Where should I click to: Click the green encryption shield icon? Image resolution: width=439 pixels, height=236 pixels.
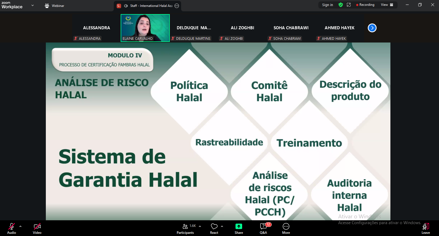(x=341, y=5)
